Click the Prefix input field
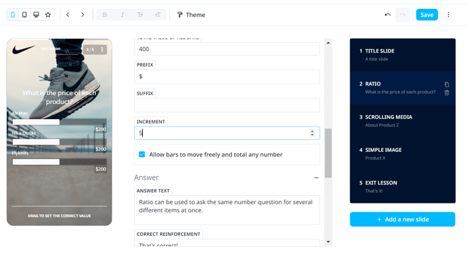The image size is (468, 253). tap(227, 77)
